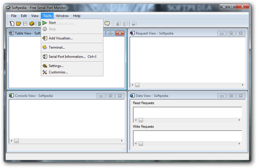Click the "Write Requests" label
This screenshot has width=257, height=168.
tap(143, 127)
